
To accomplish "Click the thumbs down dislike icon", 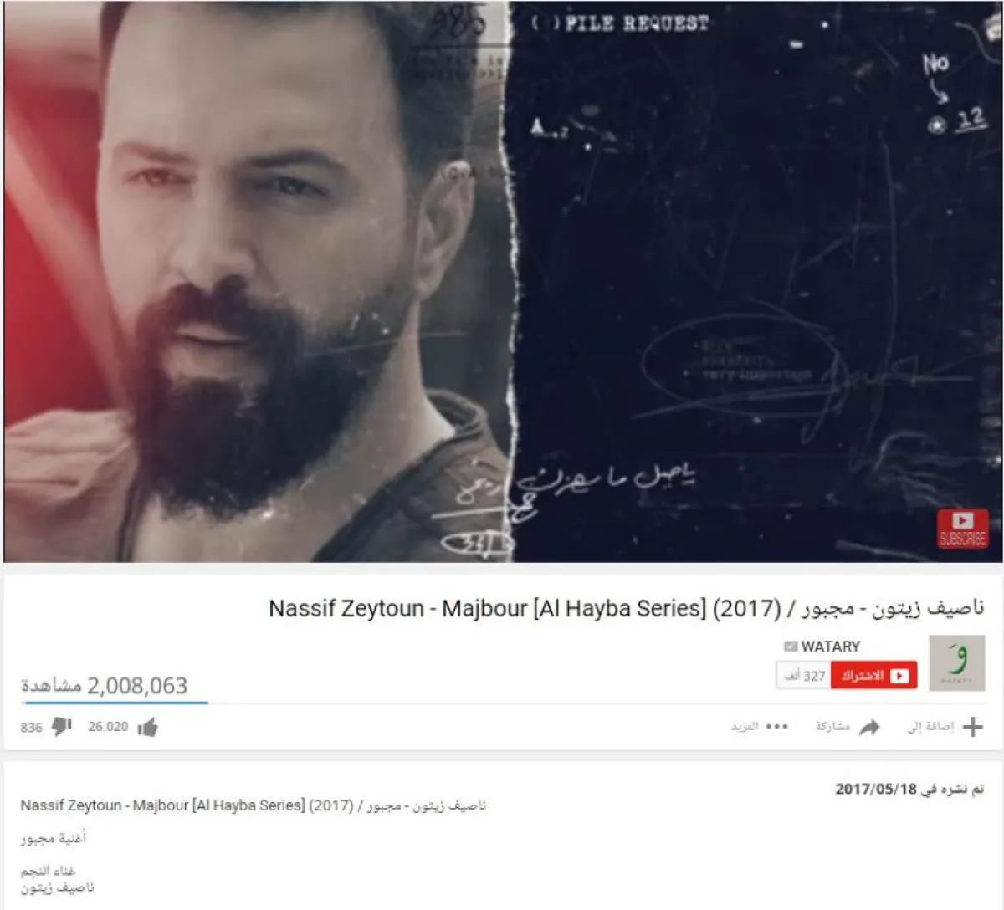I will point(62,727).
